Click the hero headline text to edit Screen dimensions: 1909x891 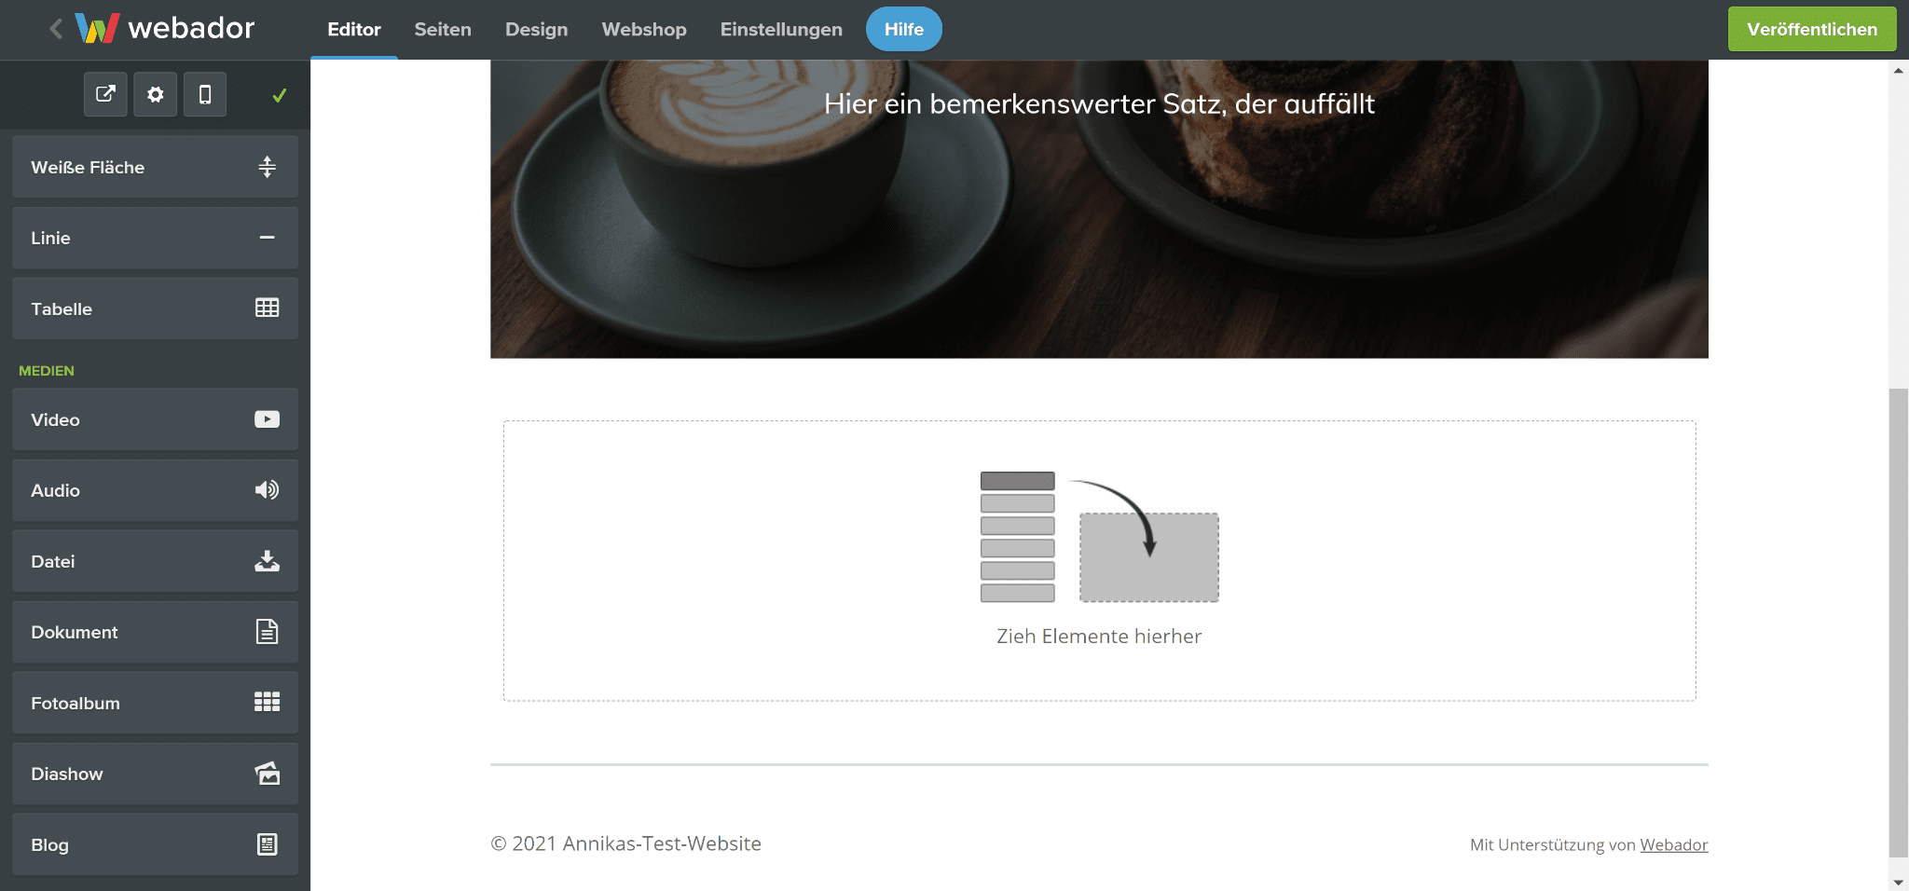coord(1099,103)
